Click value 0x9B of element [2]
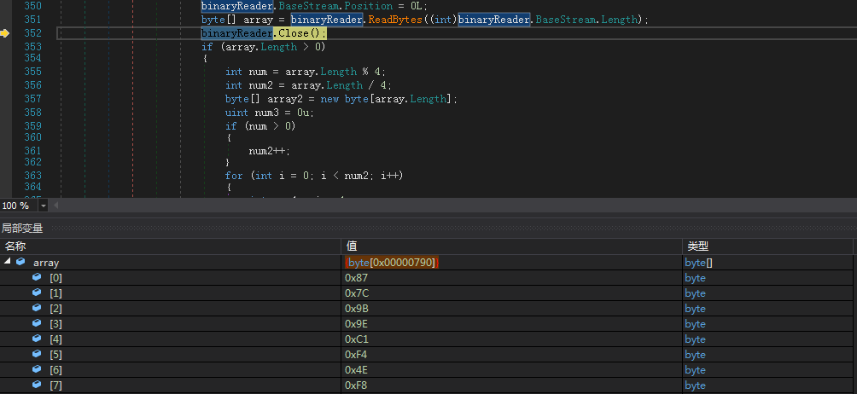The image size is (857, 394). (357, 309)
